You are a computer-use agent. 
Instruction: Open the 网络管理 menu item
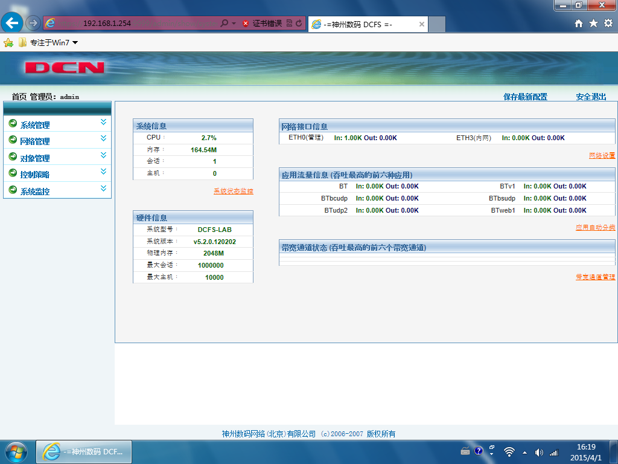(34, 141)
